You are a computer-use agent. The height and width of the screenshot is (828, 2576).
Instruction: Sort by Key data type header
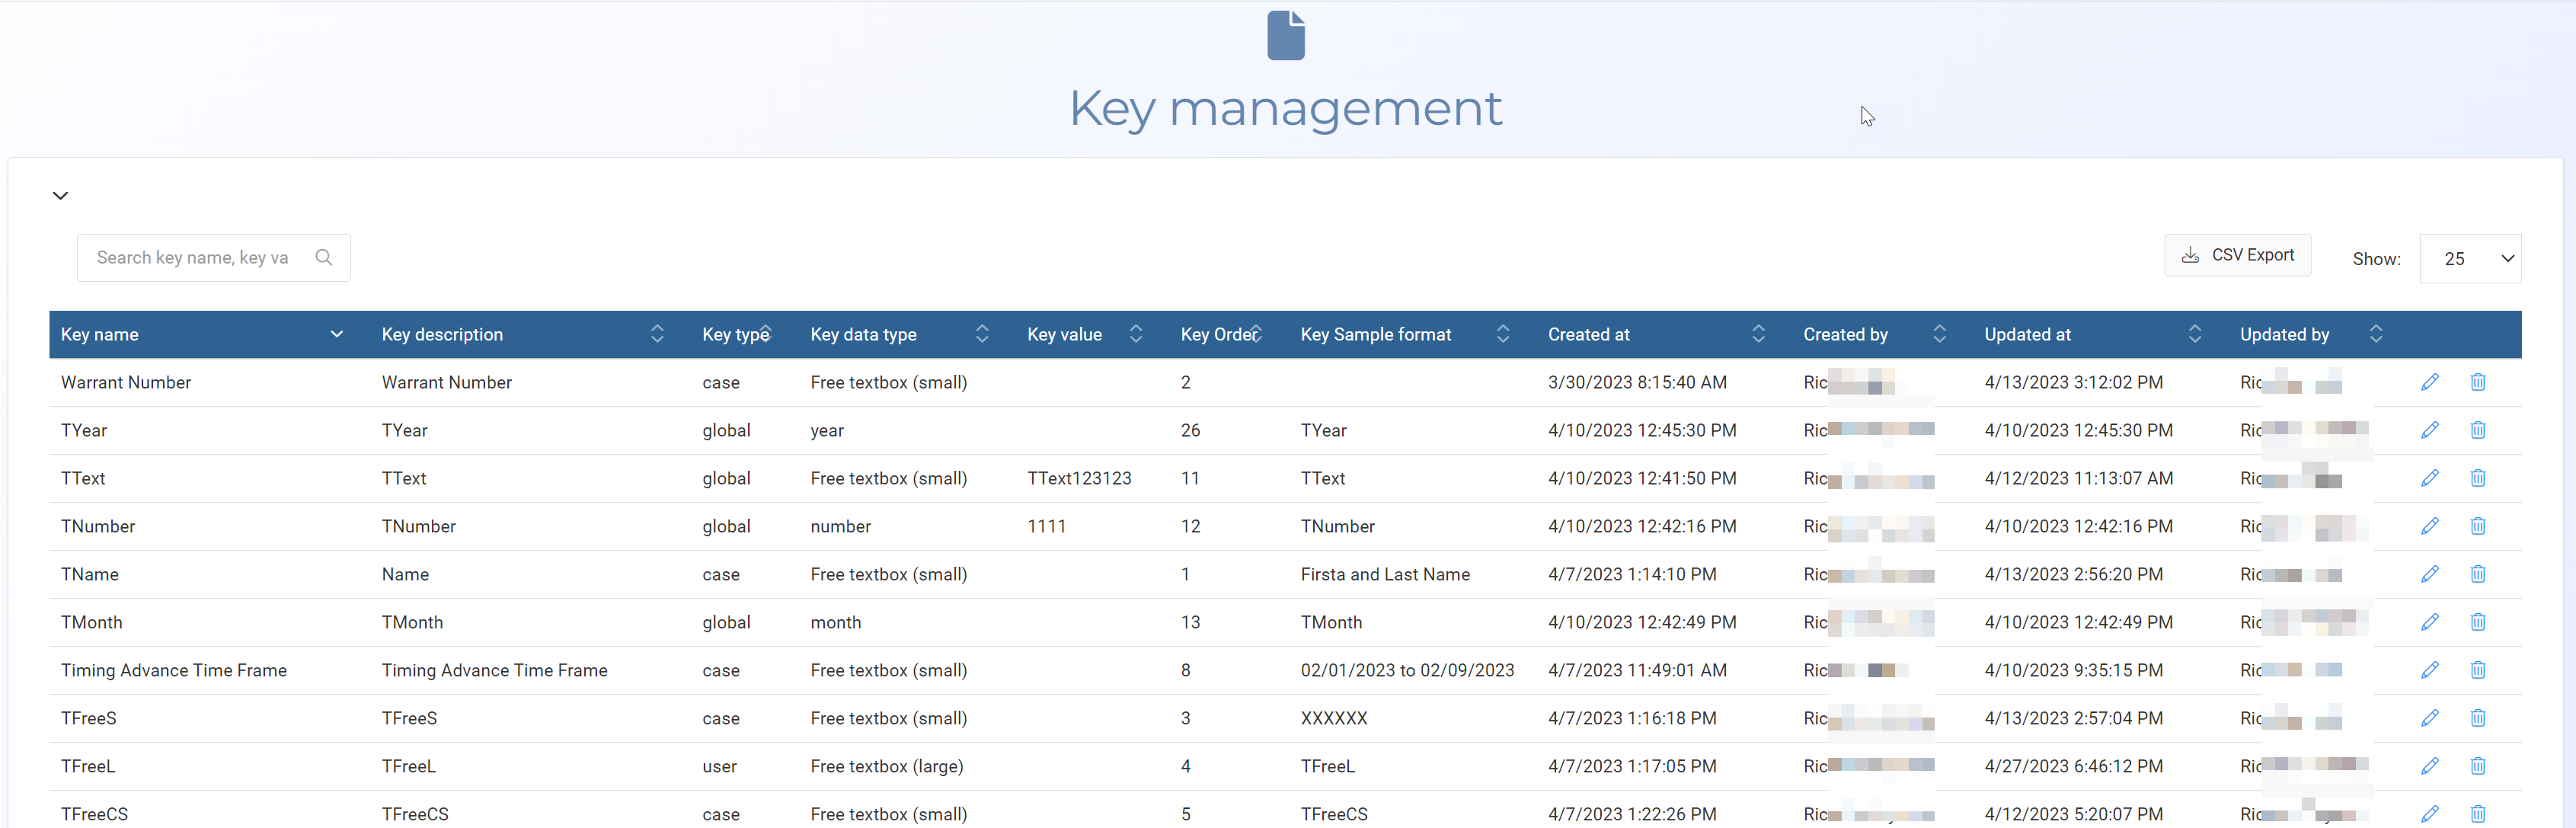tap(981, 334)
